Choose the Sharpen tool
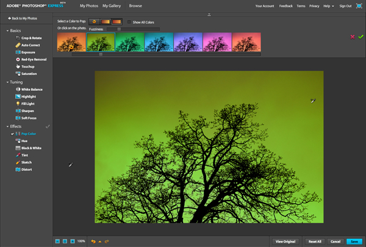The width and height of the screenshot is (366, 247). pyautogui.click(x=24, y=111)
